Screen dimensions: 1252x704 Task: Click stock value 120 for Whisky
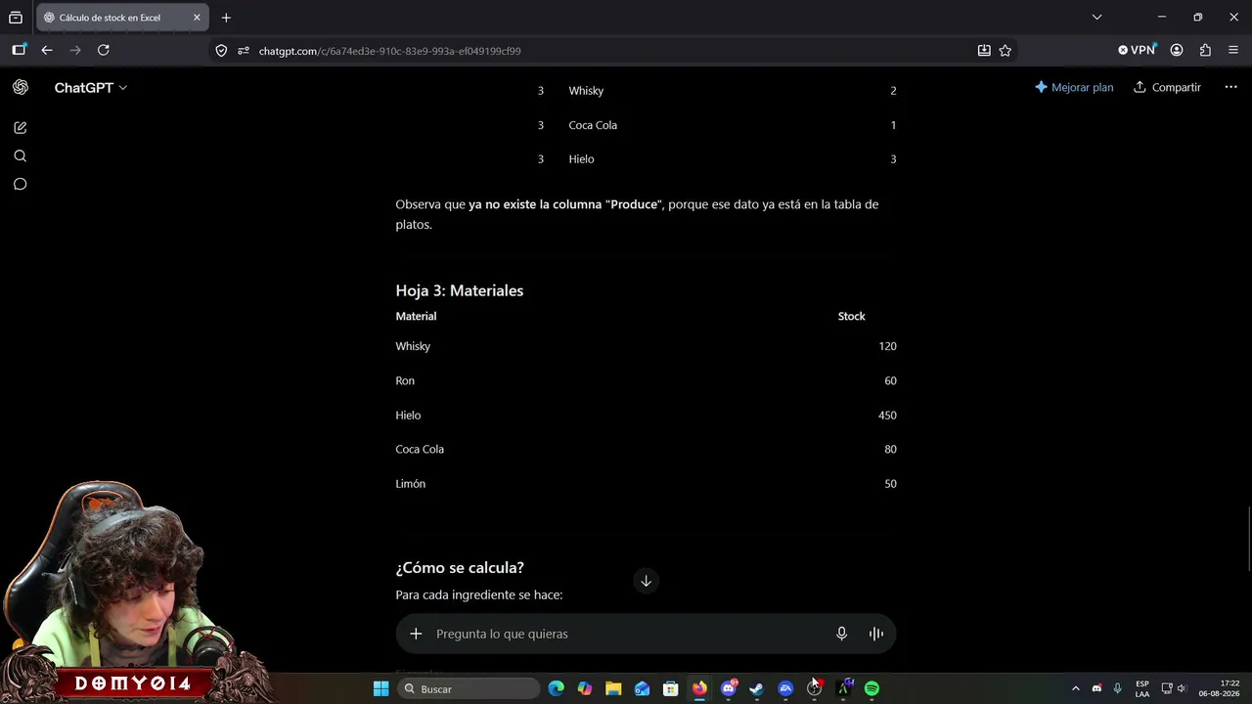click(x=887, y=346)
